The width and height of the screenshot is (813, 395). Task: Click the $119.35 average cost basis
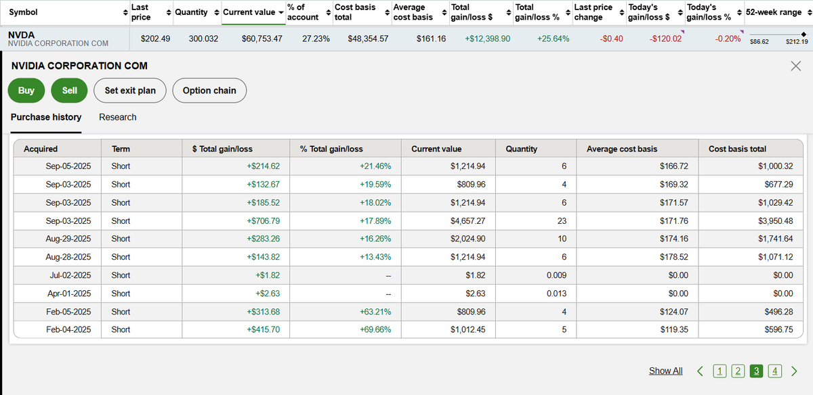[x=673, y=330]
